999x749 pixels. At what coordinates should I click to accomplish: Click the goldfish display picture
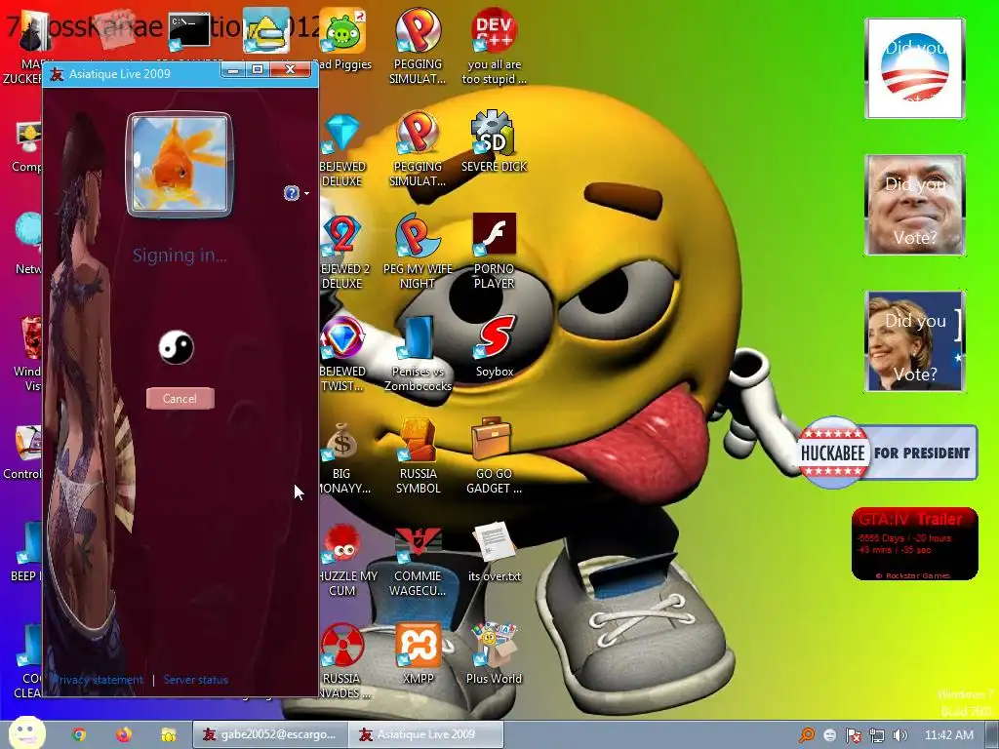[x=180, y=164]
